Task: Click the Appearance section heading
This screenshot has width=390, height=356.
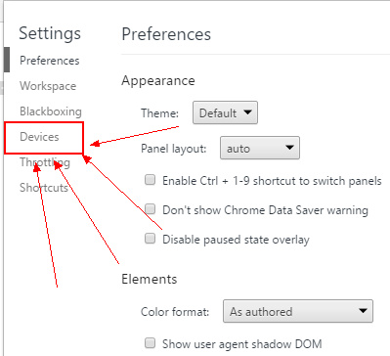Action: 158,81
